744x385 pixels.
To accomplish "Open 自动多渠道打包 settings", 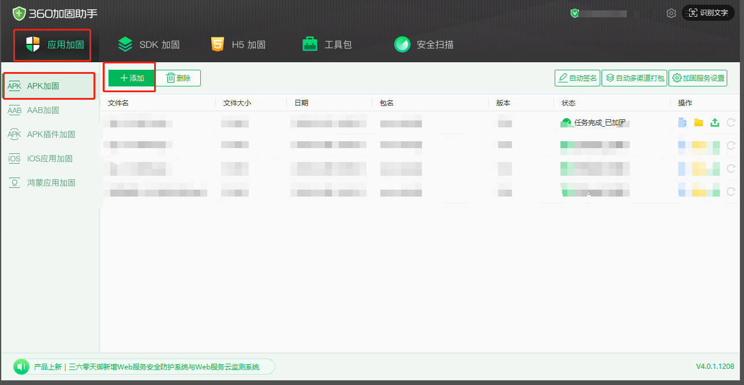I will (x=634, y=78).
